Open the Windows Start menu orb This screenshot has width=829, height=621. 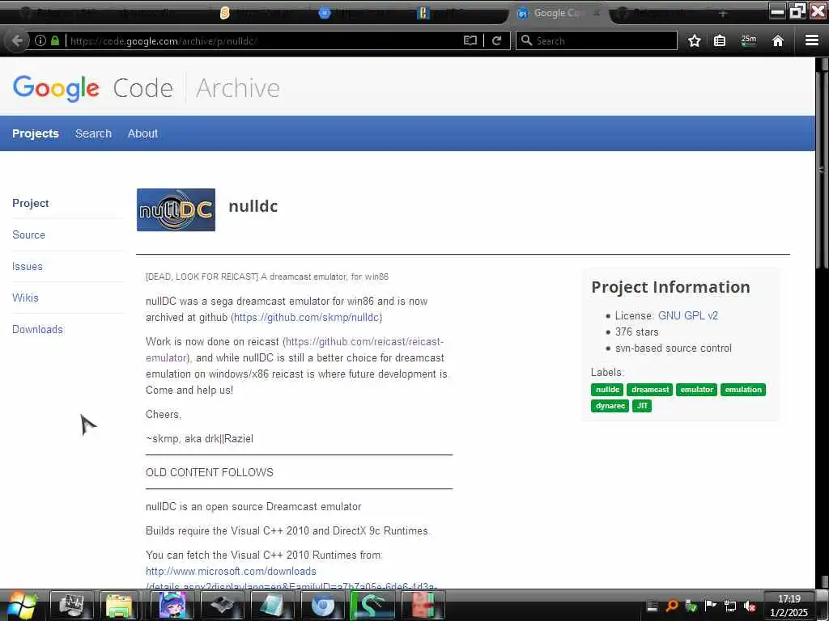(x=21, y=606)
